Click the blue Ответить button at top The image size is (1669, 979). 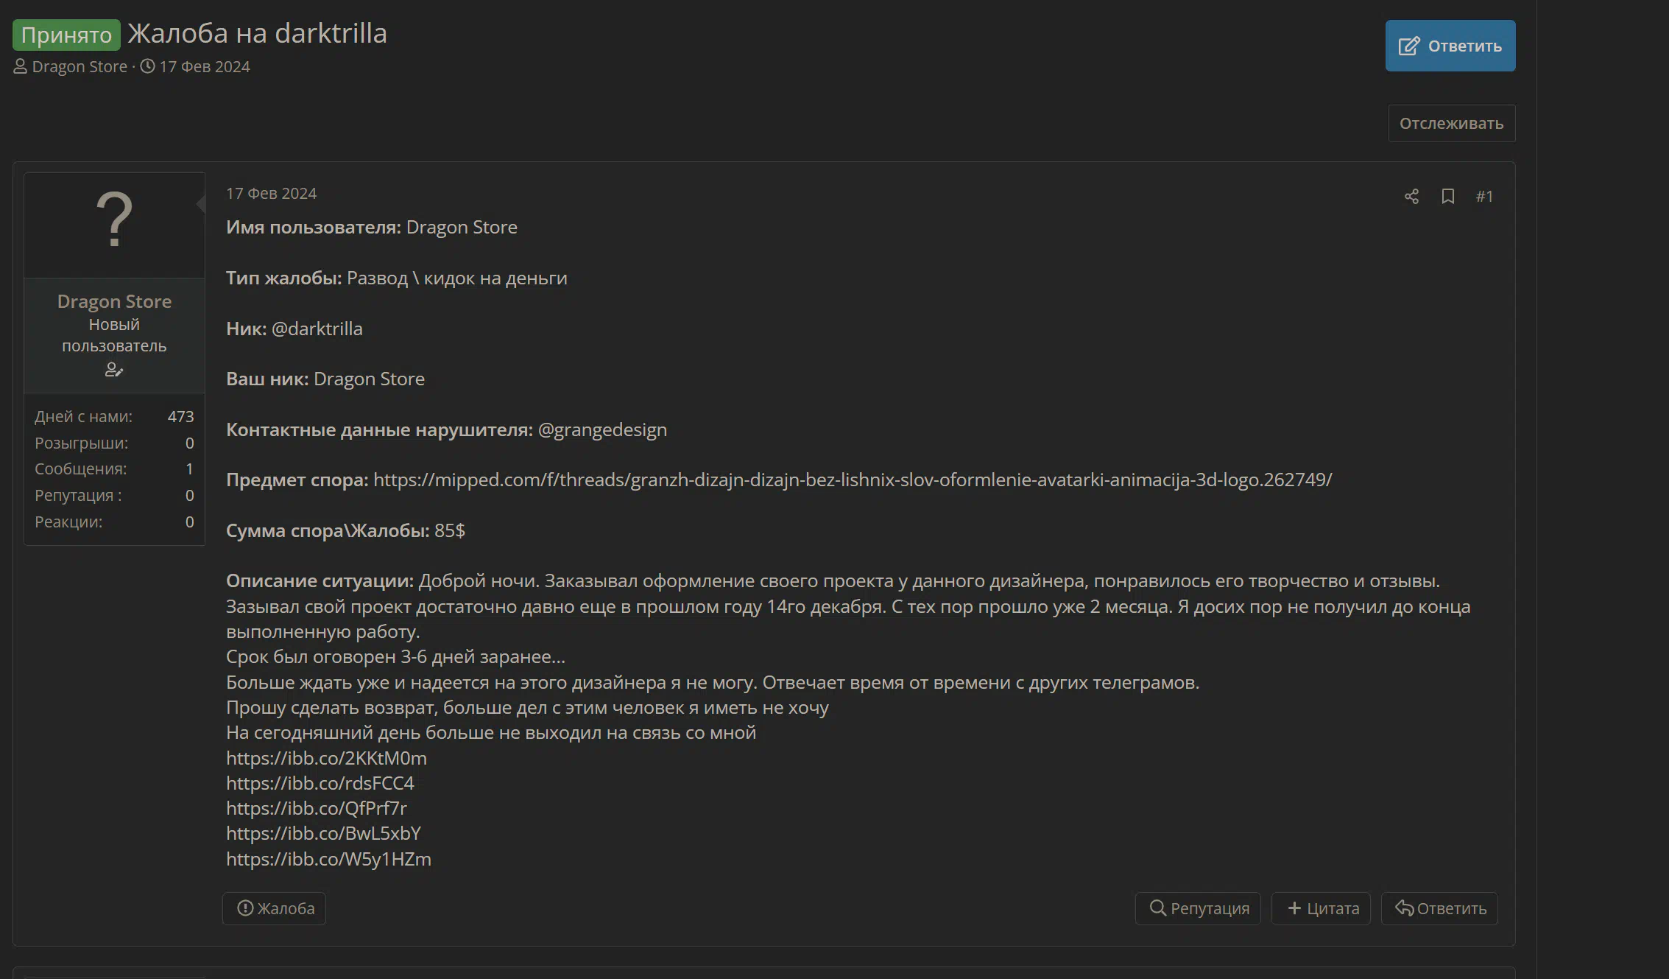click(x=1450, y=46)
